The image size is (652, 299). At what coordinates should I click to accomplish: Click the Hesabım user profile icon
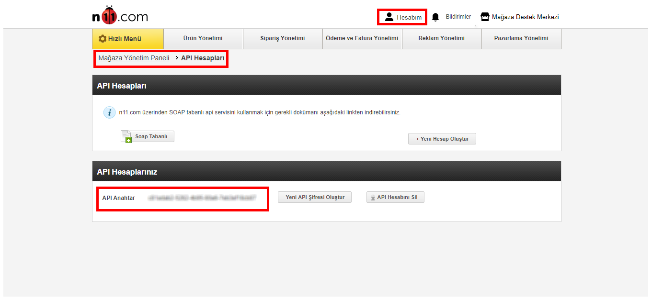pos(389,17)
